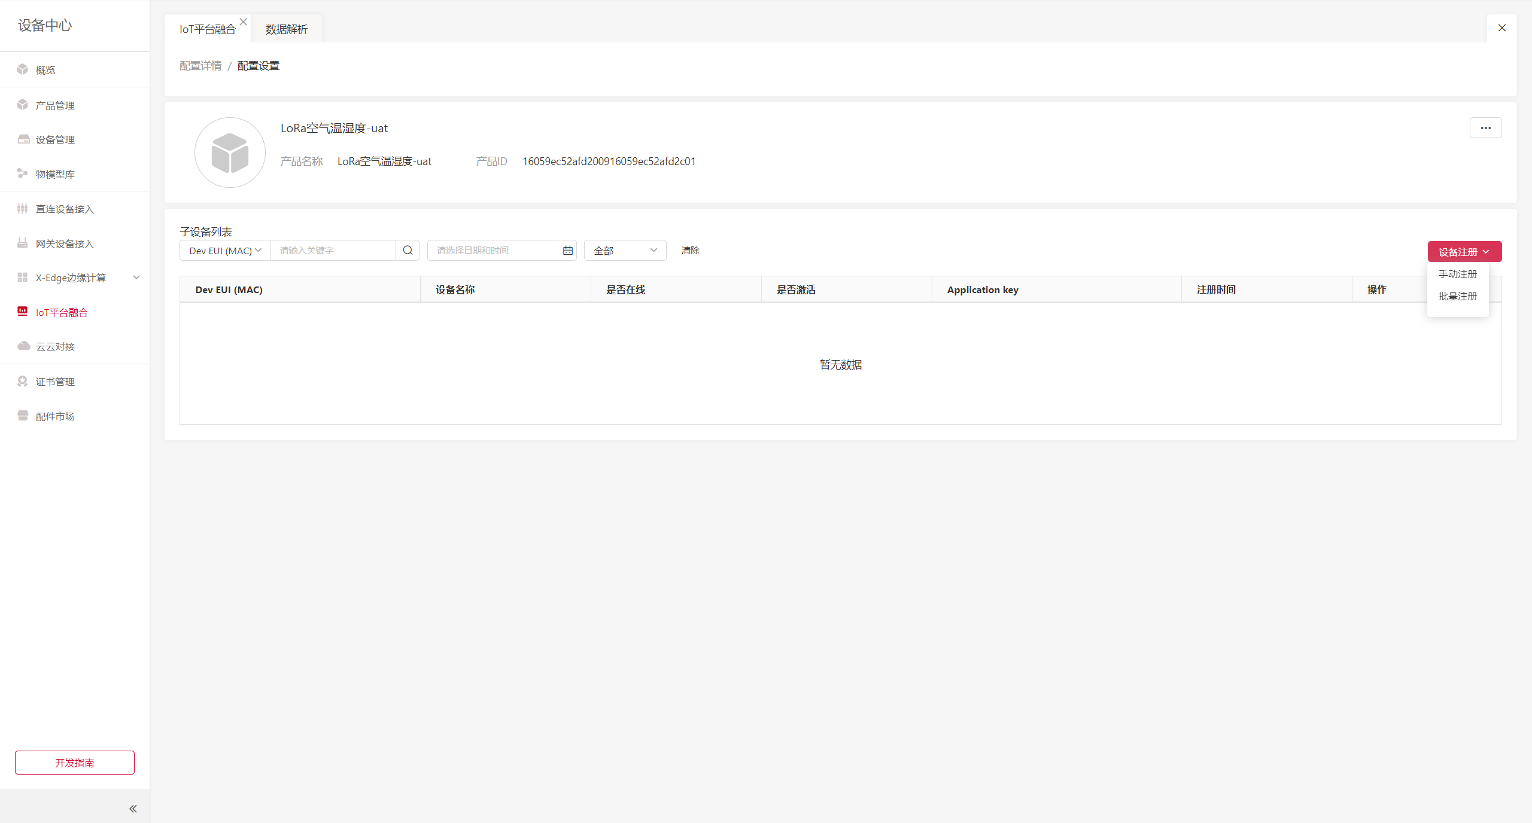
Task: Click the search magnifier icon
Action: (x=408, y=251)
